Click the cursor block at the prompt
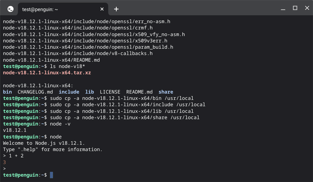Viewport: 313px width, 182px height. (x=52, y=175)
